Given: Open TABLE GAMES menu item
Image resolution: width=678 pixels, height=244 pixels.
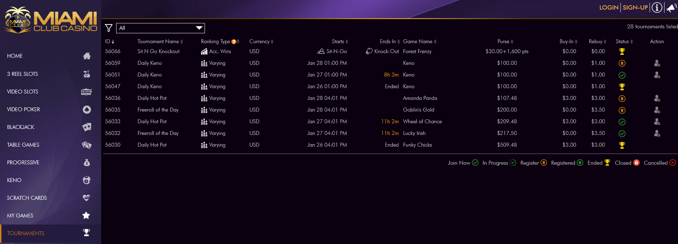Looking at the screenshot, I should pyautogui.click(x=50, y=145).
